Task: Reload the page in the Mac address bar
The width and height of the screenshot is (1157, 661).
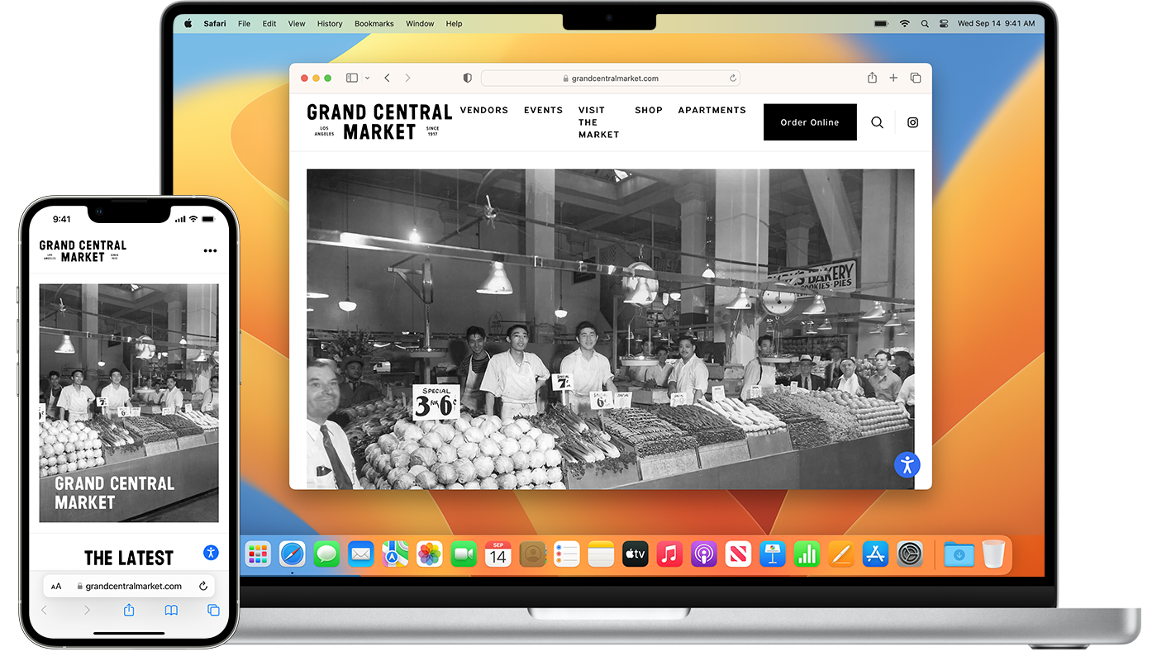Action: click(732, 78)
